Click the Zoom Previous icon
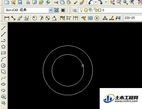 [132, 2]
